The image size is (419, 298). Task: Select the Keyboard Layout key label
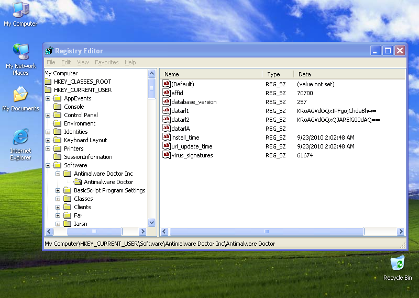point(85,140)
